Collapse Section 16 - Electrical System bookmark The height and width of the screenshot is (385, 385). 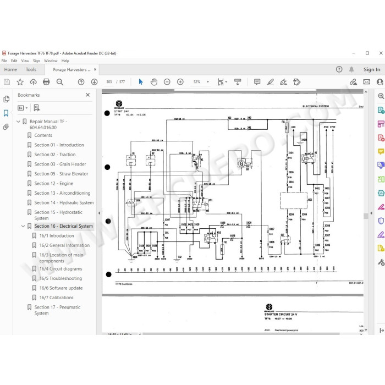(x=23, y=226)
